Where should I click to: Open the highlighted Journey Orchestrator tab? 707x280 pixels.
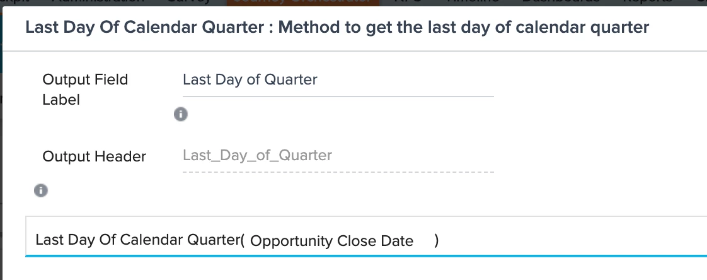[x=302, y=3]
